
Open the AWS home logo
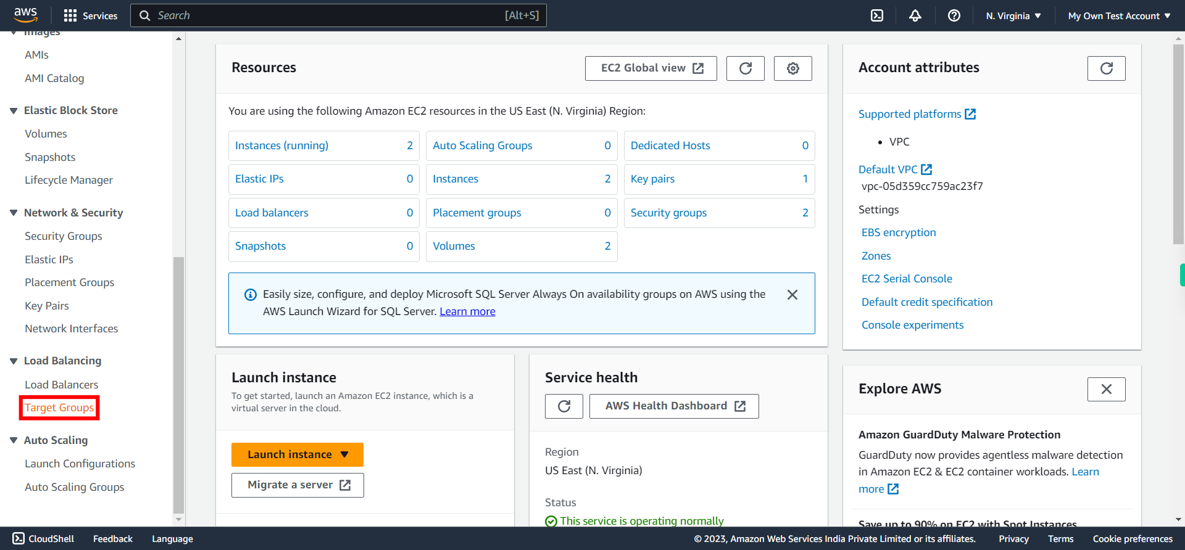pyautogui.click(x=25, y=15)
